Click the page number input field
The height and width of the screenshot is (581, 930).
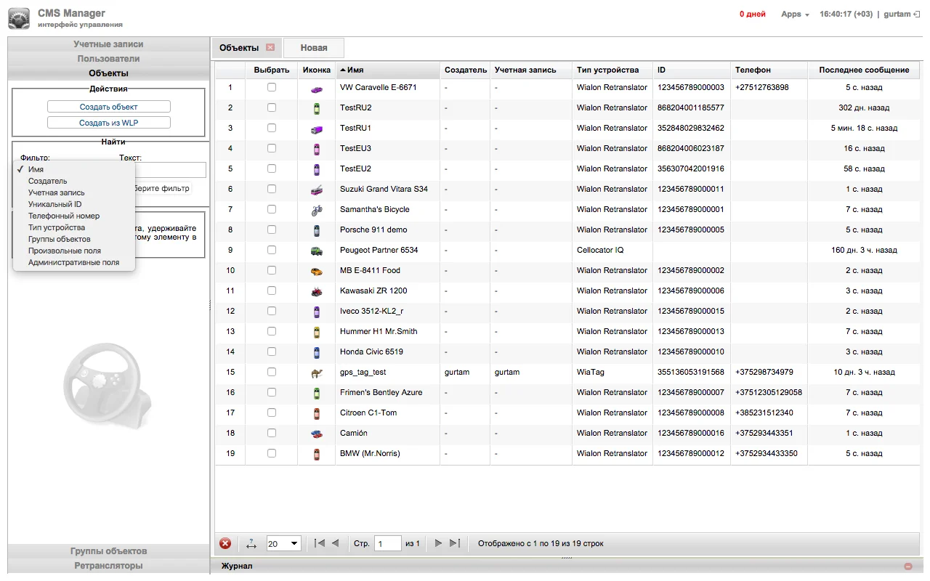point(388,543)
